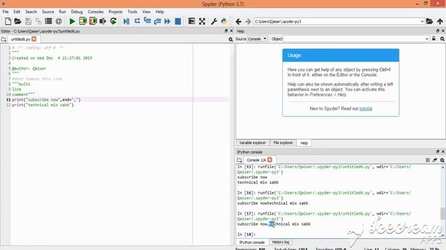Open the Tools menu

click(132, 12)
